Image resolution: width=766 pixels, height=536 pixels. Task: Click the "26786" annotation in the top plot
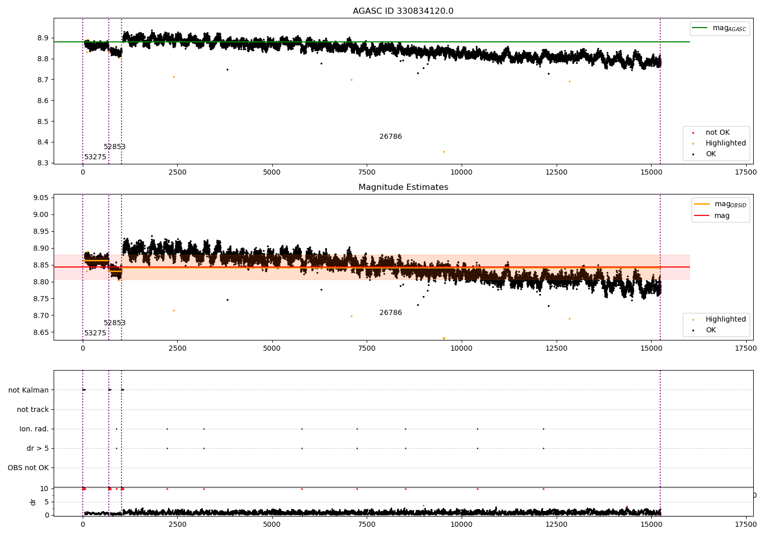click(391, 137)
